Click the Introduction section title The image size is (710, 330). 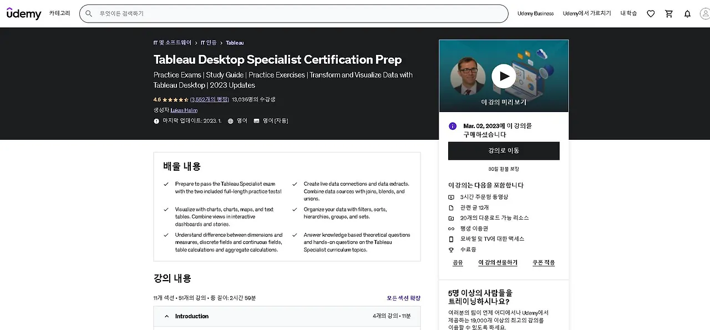point(192,316)
